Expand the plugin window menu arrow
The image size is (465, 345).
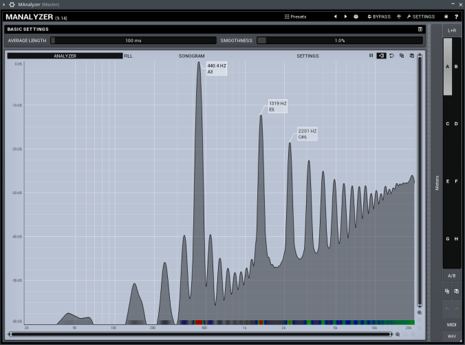(4, 4)
